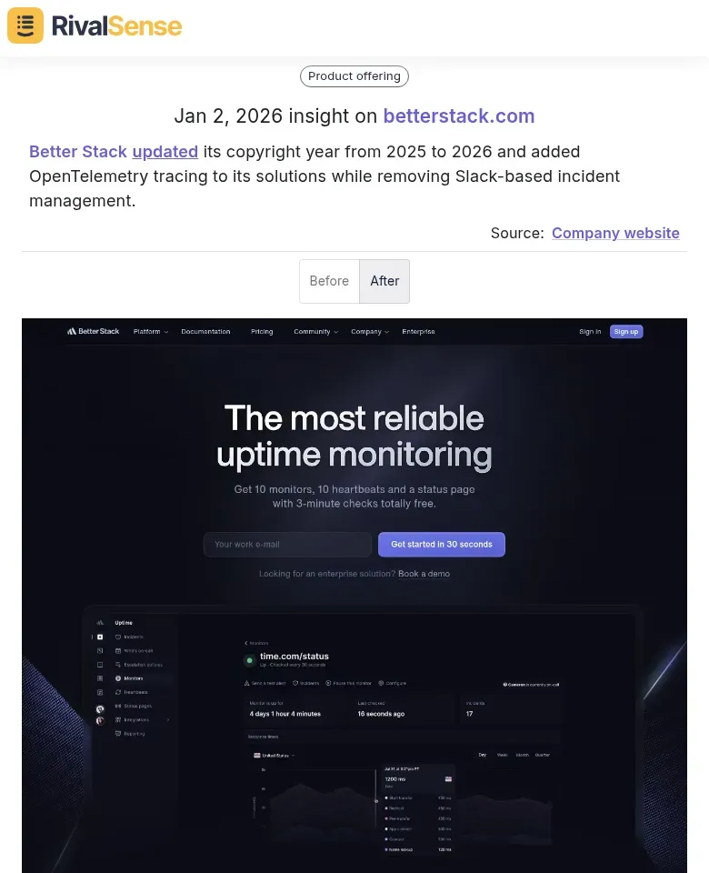The height and width of the screenshot is (873, 709).
Task: Click the Reporting icon in sidebar
Action: click(117, 733)
